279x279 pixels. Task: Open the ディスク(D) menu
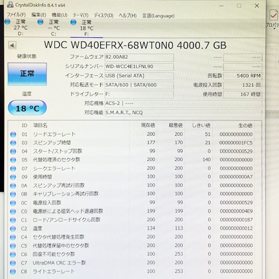point(104,16)
